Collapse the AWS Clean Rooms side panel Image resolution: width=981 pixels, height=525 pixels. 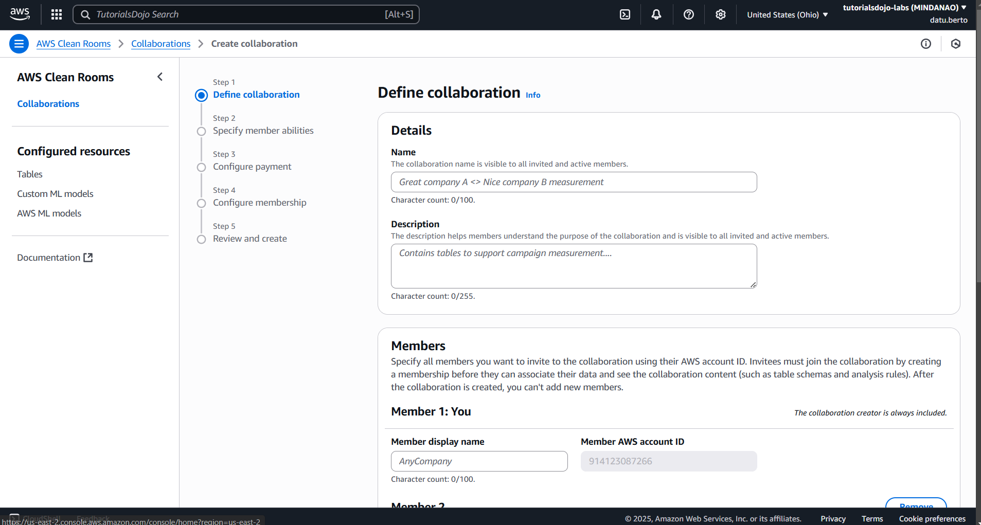coord(160,77)
